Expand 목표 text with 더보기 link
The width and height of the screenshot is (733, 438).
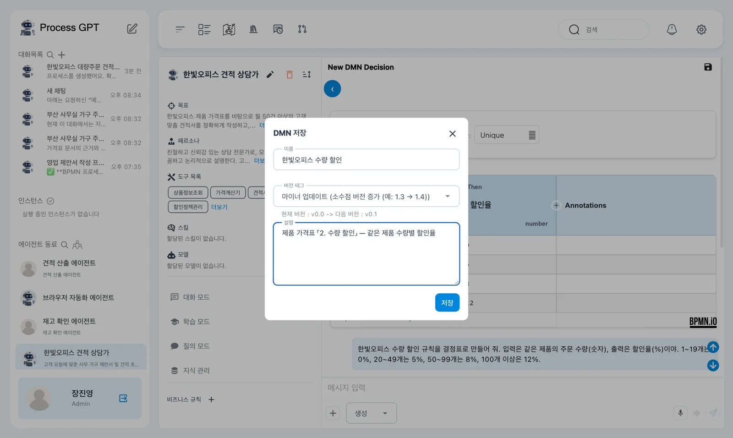coord(262,125)
